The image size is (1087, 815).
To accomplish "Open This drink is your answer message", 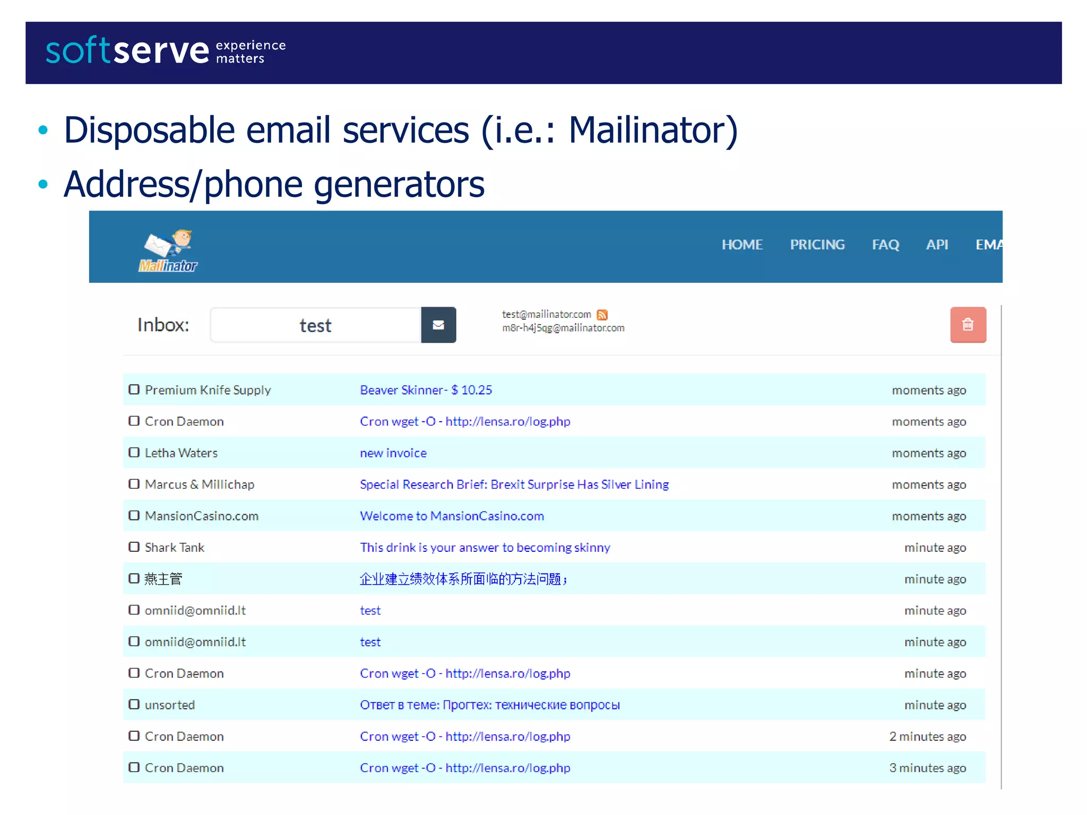I will pyautogui.click(x=485, y=548).
